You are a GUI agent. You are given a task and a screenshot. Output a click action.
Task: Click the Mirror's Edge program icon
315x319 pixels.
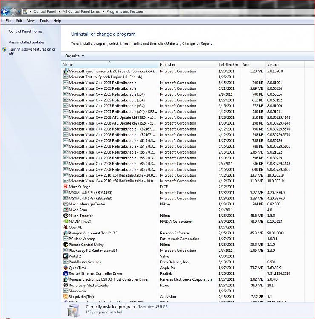tap(66, 187)
